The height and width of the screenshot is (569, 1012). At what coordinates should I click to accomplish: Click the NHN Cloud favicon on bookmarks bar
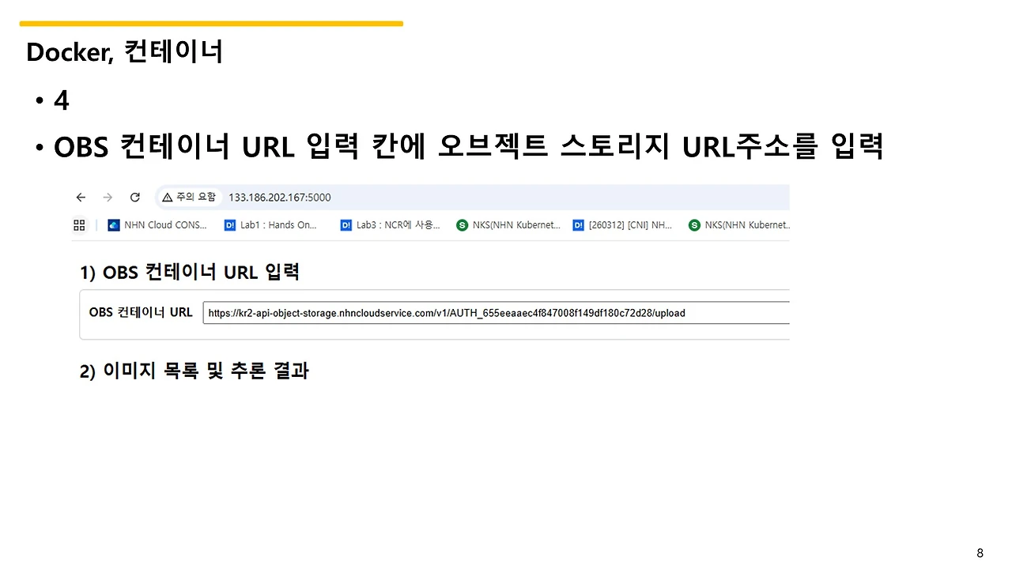coord(113,224)
